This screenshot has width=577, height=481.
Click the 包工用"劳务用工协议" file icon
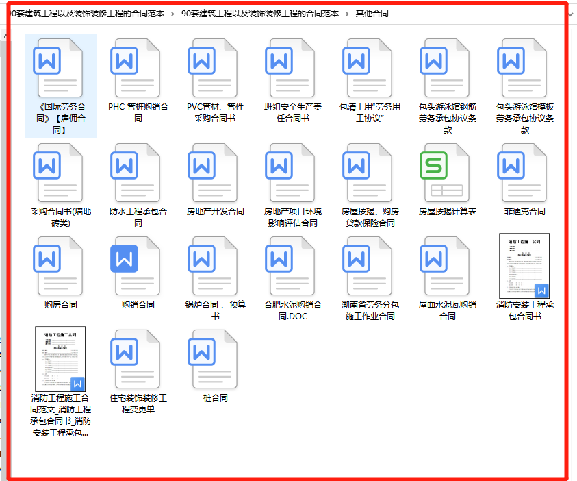coord(368,67)
